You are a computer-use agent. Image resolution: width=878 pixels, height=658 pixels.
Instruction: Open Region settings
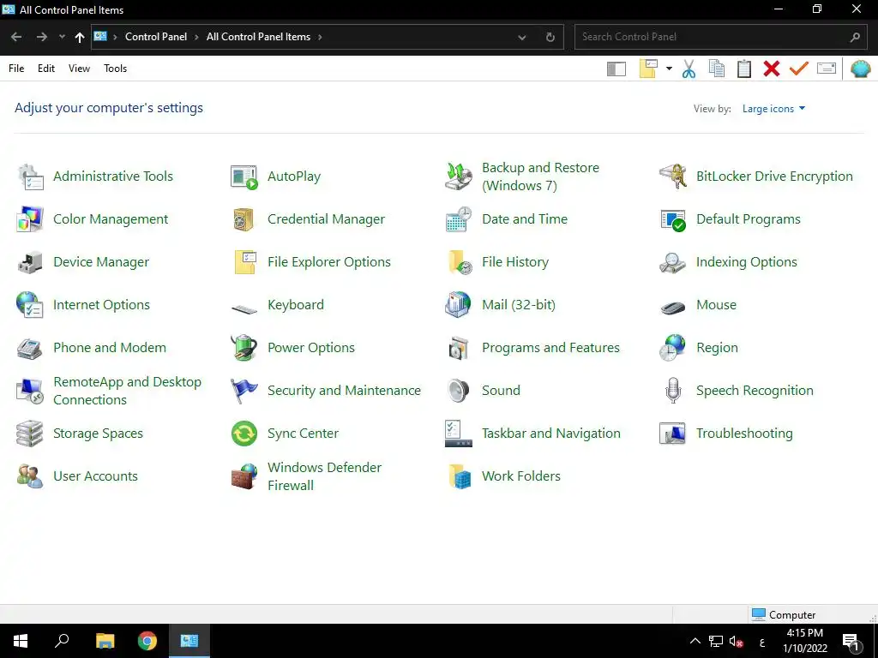pos(699,348)
